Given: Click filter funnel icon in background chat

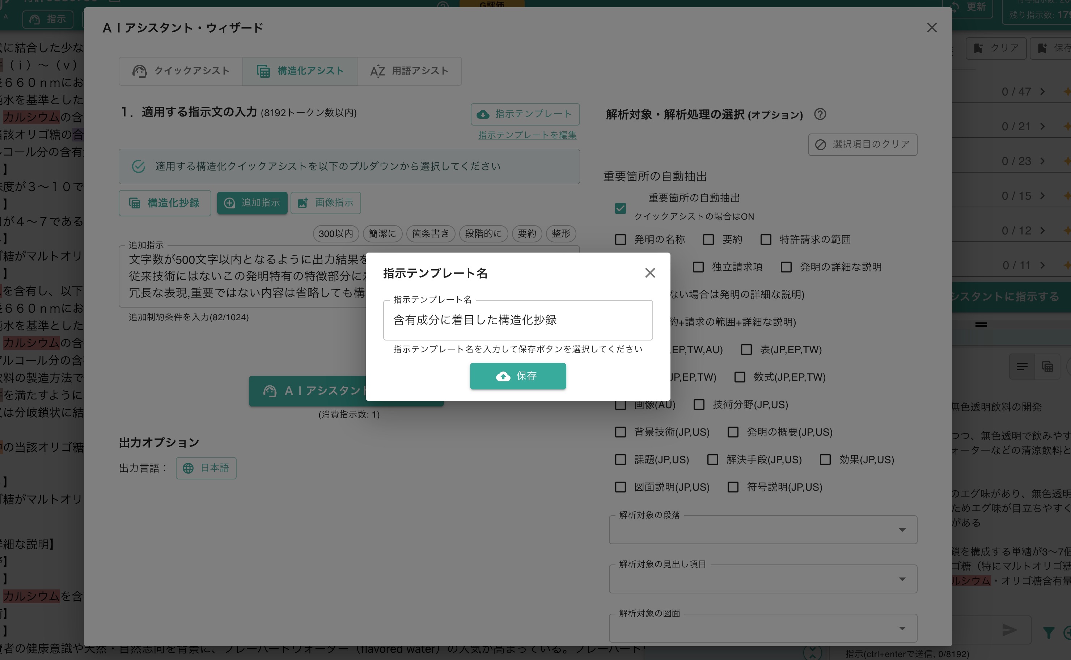Looking at the screenshot, I should (x=1048, y=632).
